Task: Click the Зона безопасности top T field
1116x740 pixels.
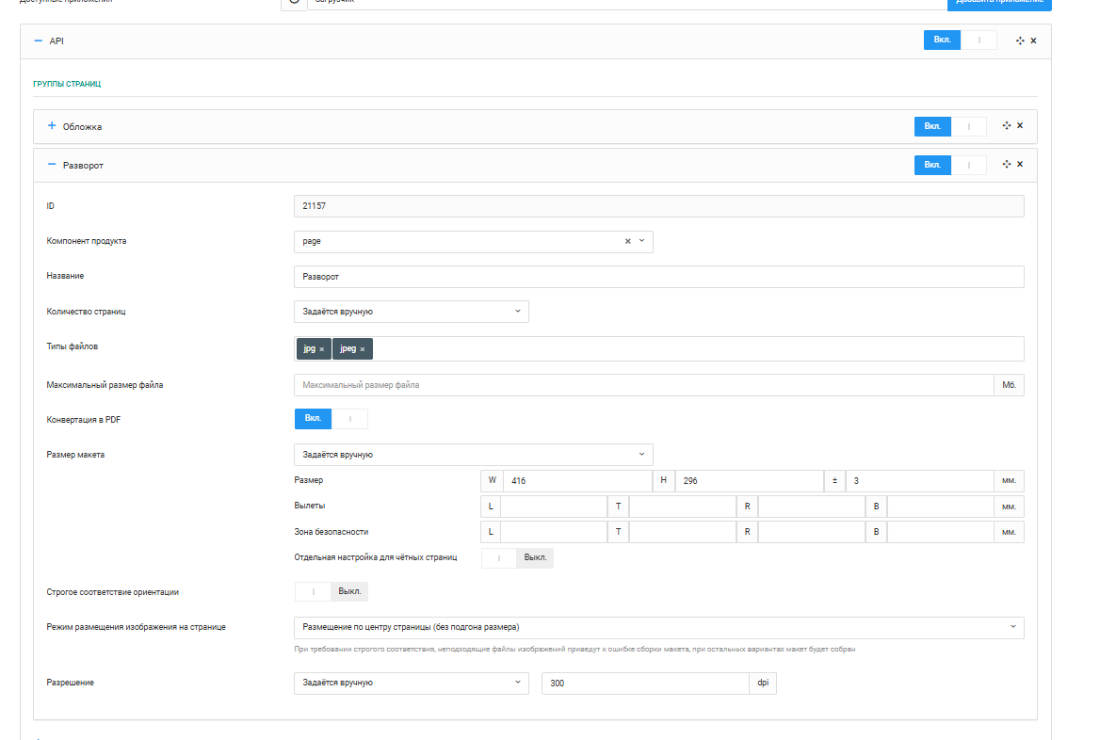Action: pyautogui.click(x=683, y=532)
